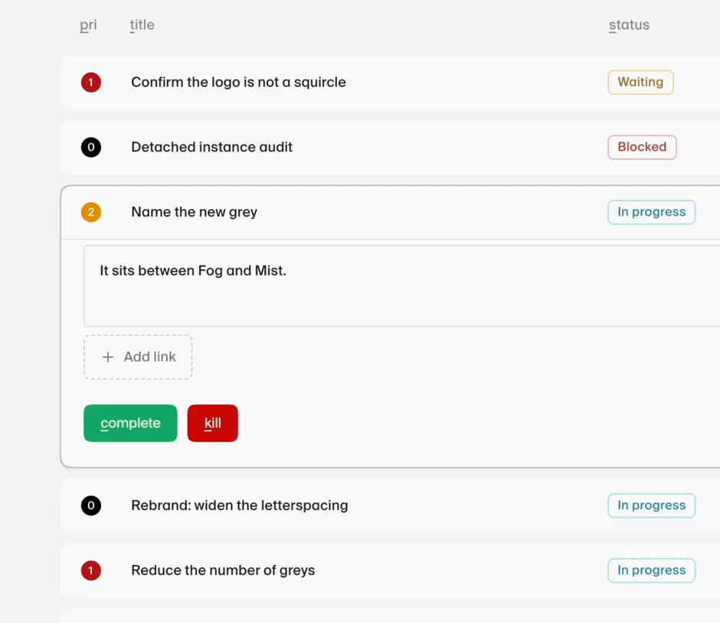This screenshot has height=623, width=720.
Task: Open In progress status for Reduce greys task
Action: 651,570
